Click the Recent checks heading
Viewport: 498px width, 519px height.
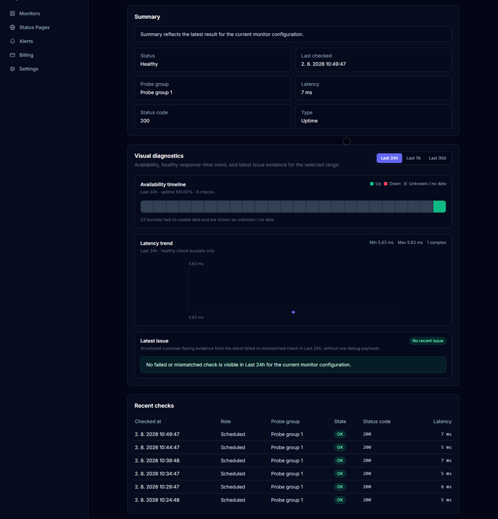point(154,406)
